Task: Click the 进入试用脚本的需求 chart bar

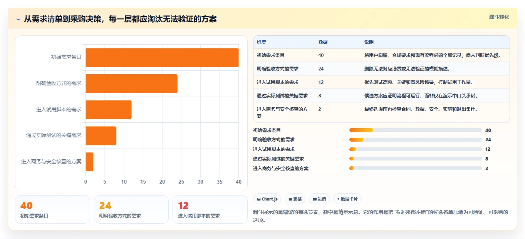Action: coord(109,110)
